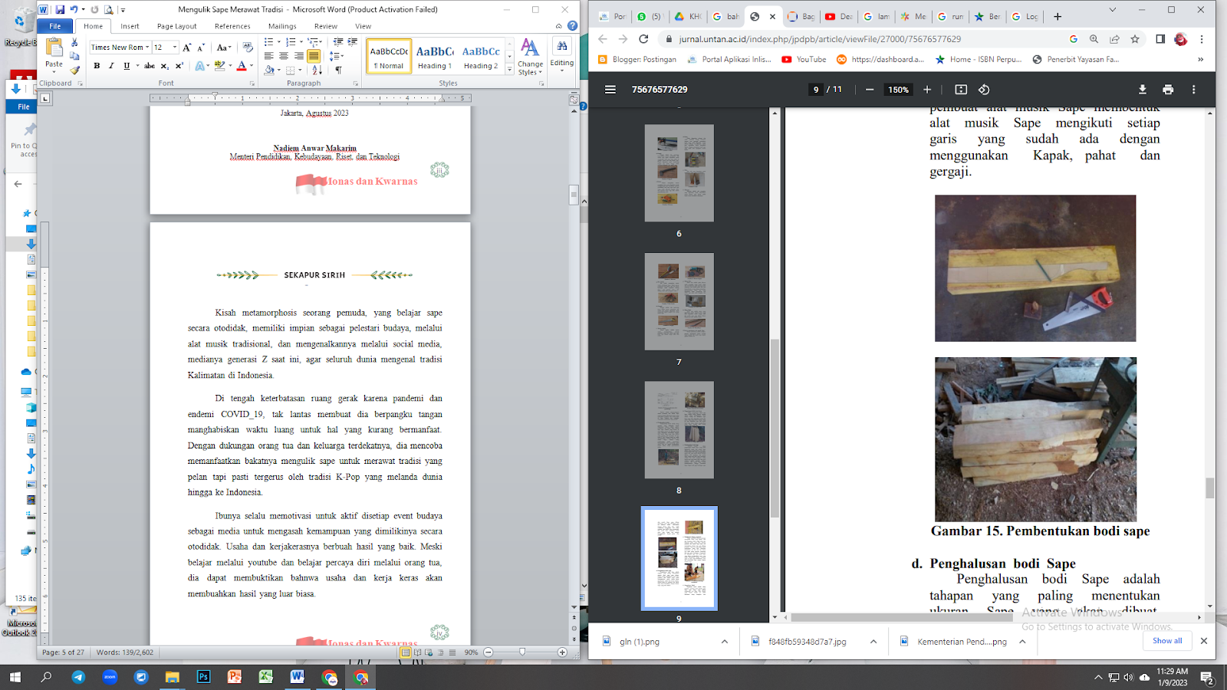Click the Word zoom slider handle
The width and height of the screenshot is (1227, 690).
522,652
